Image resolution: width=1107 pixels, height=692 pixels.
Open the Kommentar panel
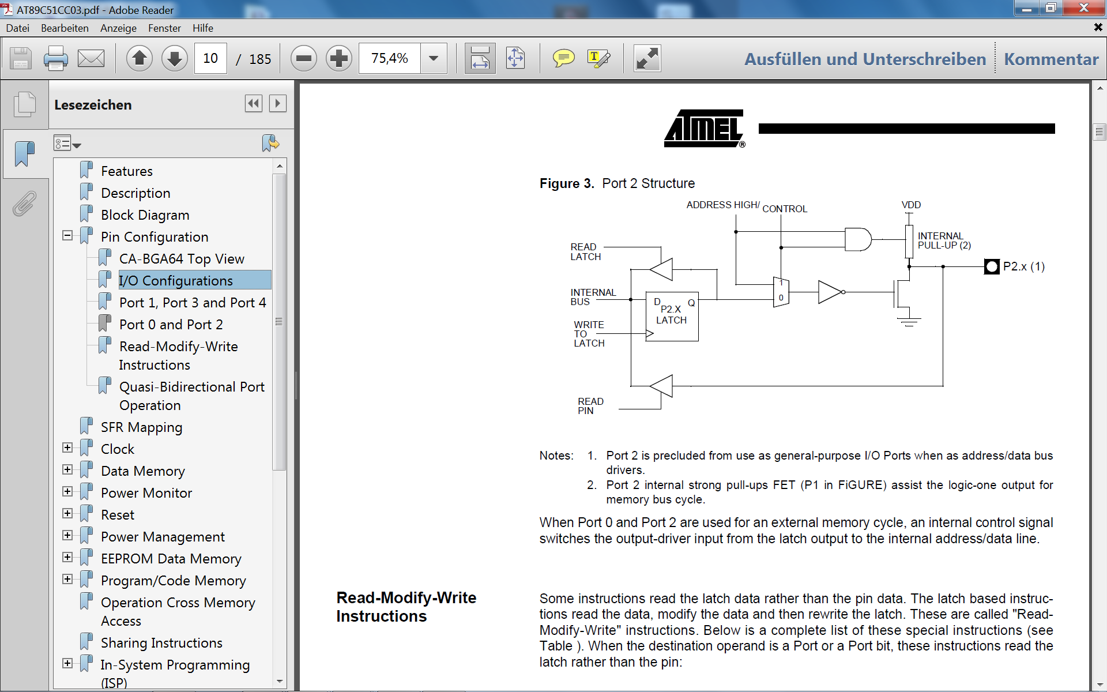click(x=1051, y=59)
